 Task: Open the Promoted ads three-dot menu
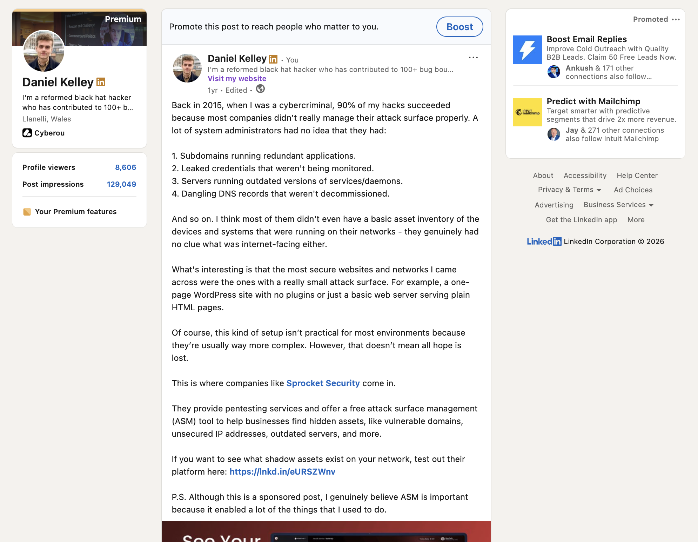pos(677,20)
